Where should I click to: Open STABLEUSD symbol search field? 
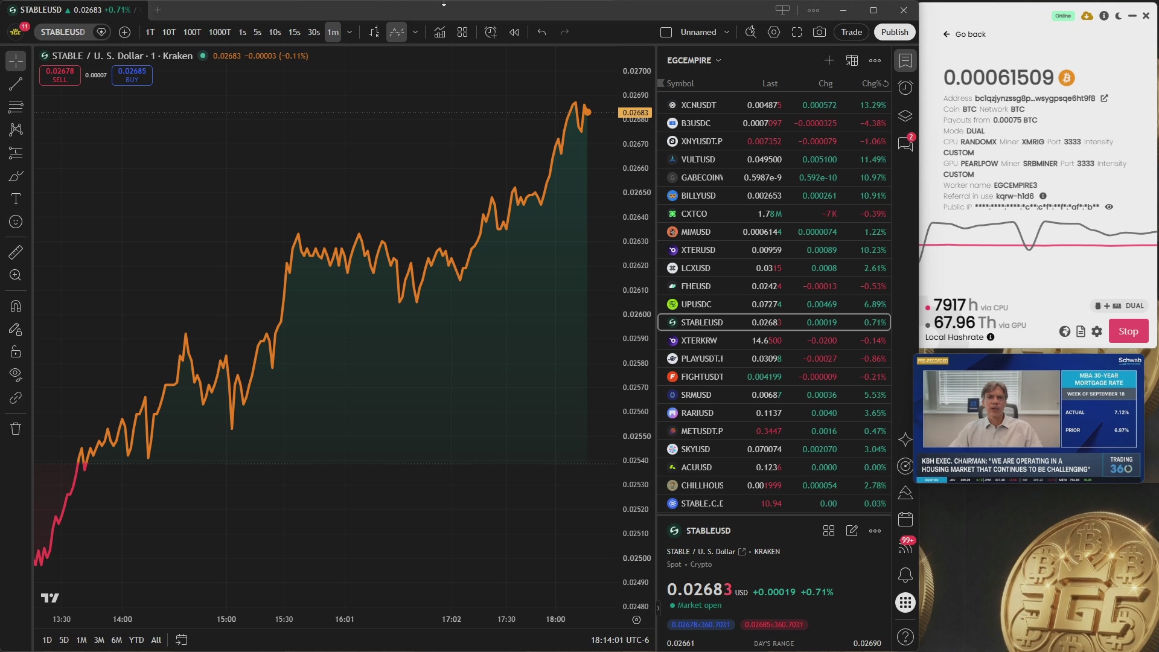click(x=63, y=32)
